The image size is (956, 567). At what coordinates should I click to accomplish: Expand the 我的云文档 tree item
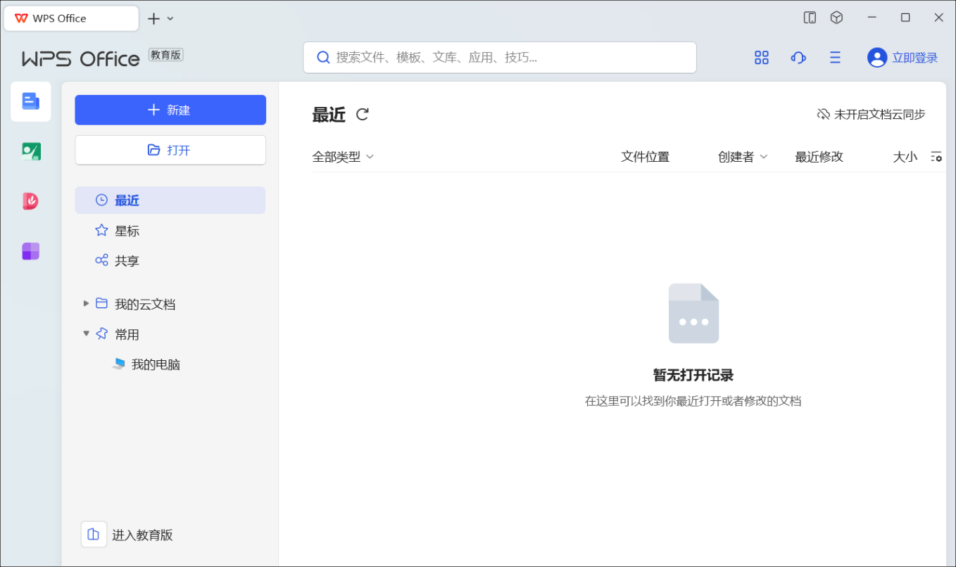point(86,303)
